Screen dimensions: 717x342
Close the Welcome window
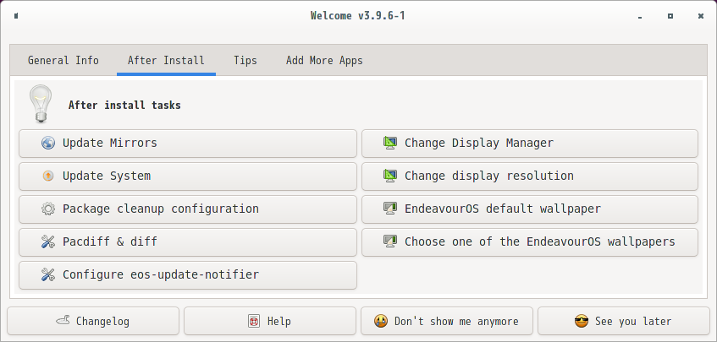pyautogui.click(x=701, y=16)
